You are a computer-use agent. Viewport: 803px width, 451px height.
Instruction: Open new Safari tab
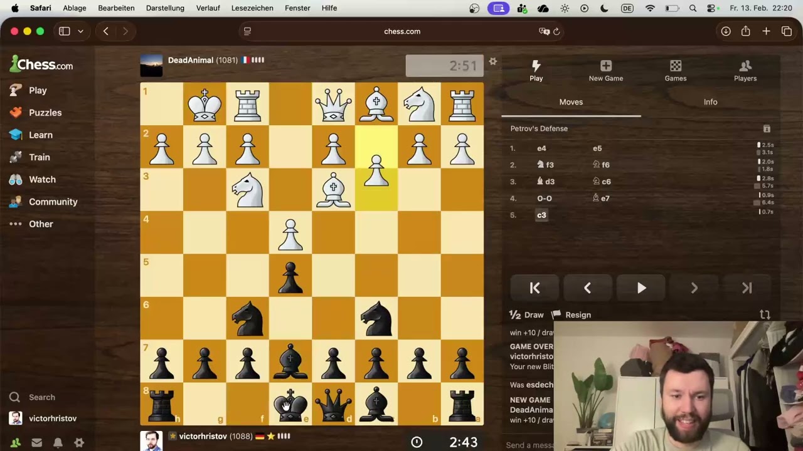[x=766, y=31]
